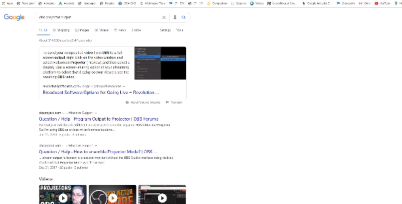
Task: Expand URL arrow for Projector Mode result
Action: point(96,146)
